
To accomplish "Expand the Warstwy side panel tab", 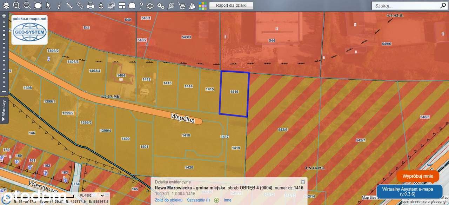I will click(x=4, y=111).
